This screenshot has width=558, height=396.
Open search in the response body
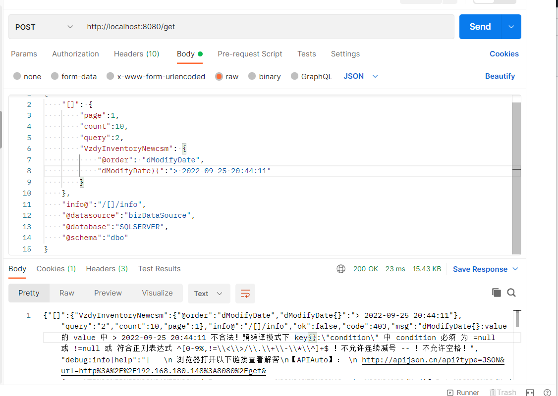511,293
